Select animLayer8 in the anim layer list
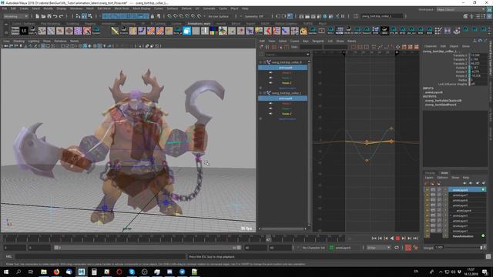This screenshot has height=277, width=493. tap(467, 190)
